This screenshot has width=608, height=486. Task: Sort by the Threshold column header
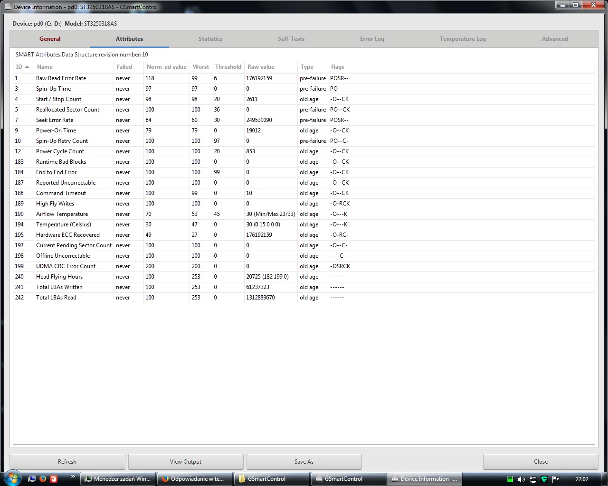[228, 67]
